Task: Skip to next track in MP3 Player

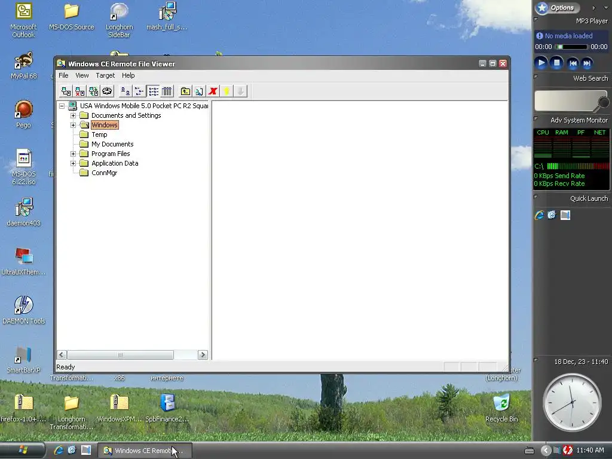Action: point(587,63)
